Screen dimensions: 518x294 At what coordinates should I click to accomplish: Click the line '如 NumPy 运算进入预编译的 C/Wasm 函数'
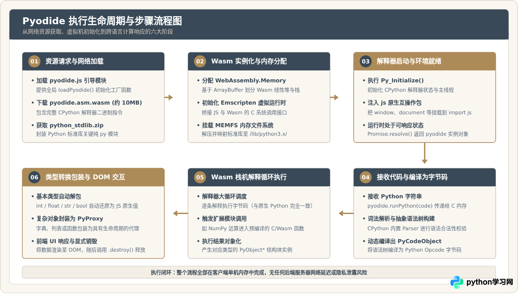(253, 229)
